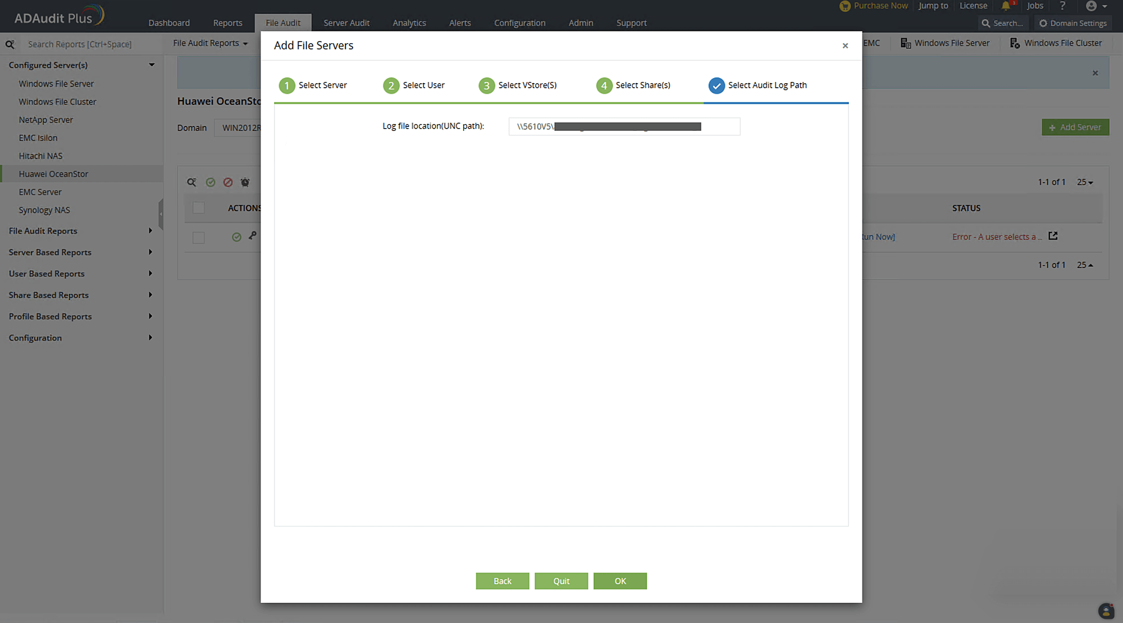Click the log file location field
The height and width of the screenshot is (623, 1123).
tap(624, 126)
